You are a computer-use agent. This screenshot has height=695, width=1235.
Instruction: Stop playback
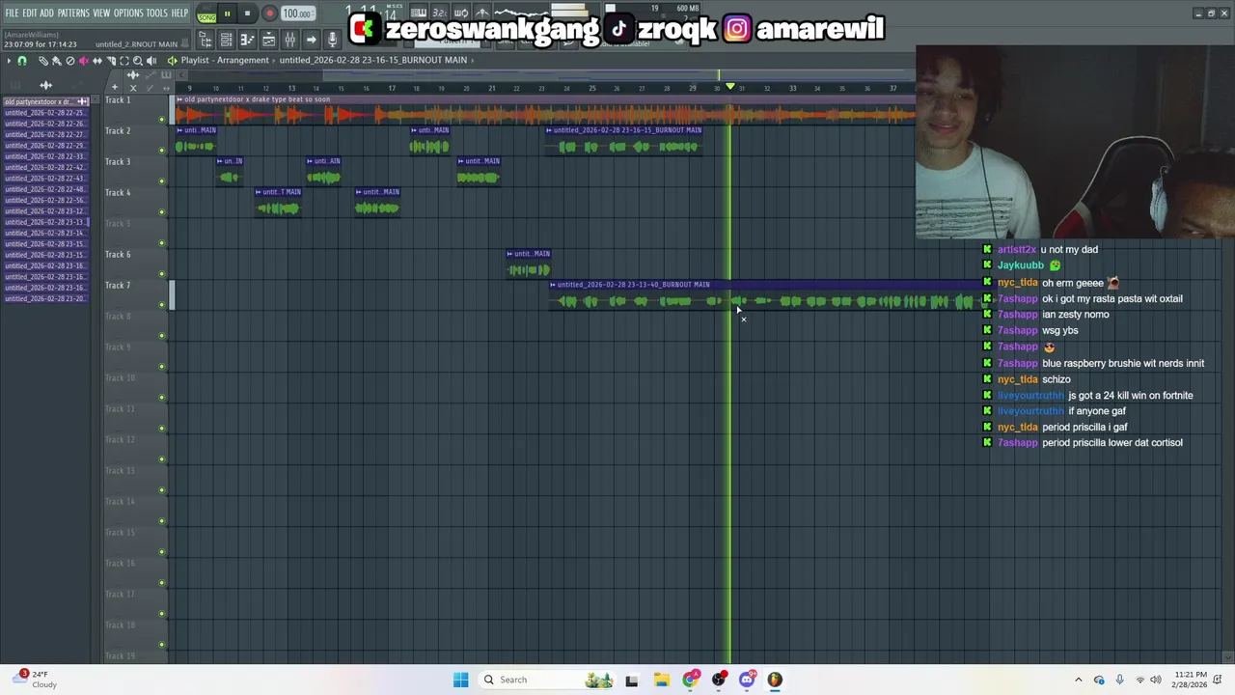[247, 14]
